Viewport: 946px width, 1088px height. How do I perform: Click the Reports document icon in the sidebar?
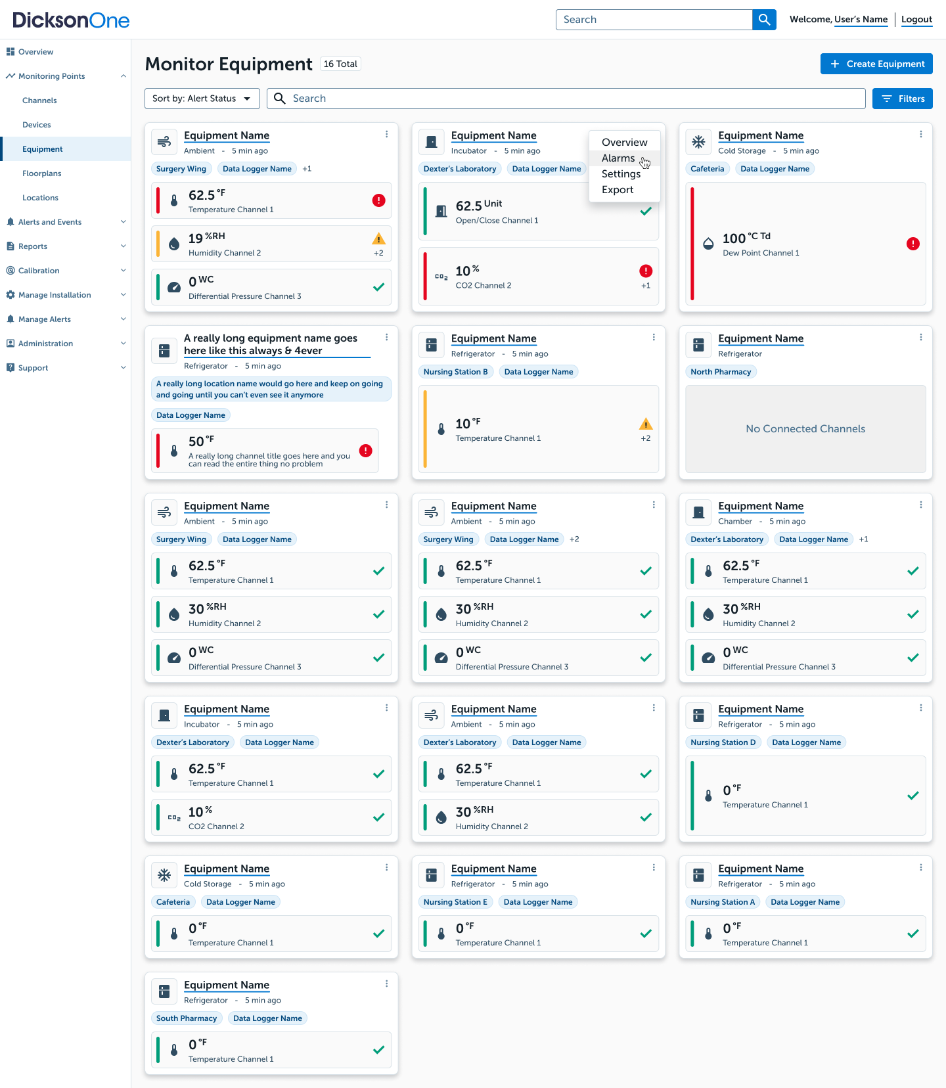click(11, 246)
